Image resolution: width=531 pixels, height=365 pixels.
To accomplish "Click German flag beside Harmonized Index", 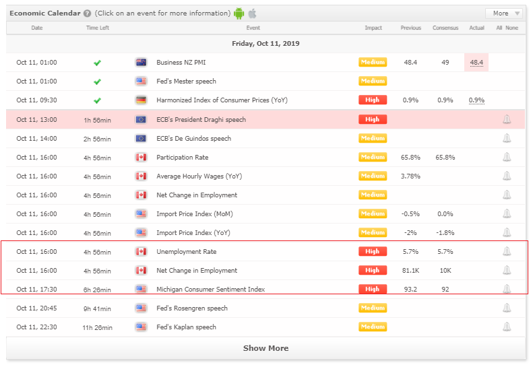I will 141,100.
